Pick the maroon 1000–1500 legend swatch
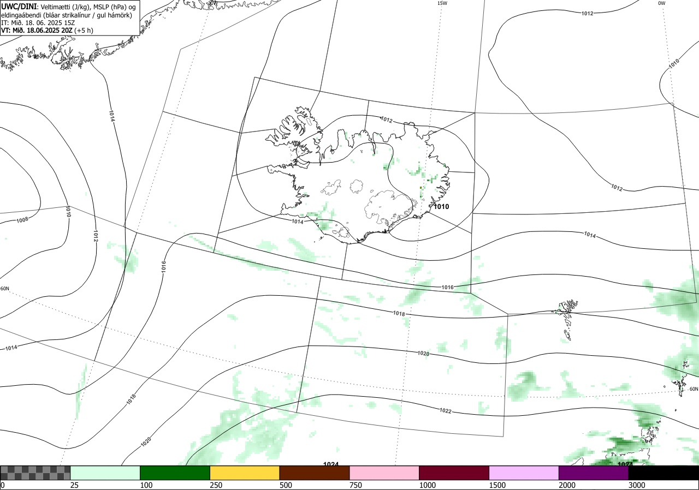This screenshot has width=699, height=490. (x=454, y=473)
